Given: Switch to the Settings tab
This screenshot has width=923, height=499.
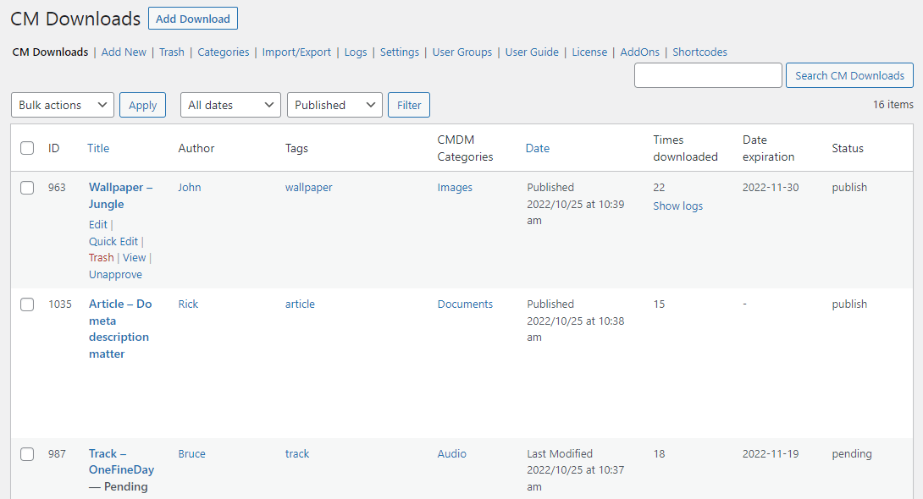Looking at the screenshot, I should [x=399, y=52].
